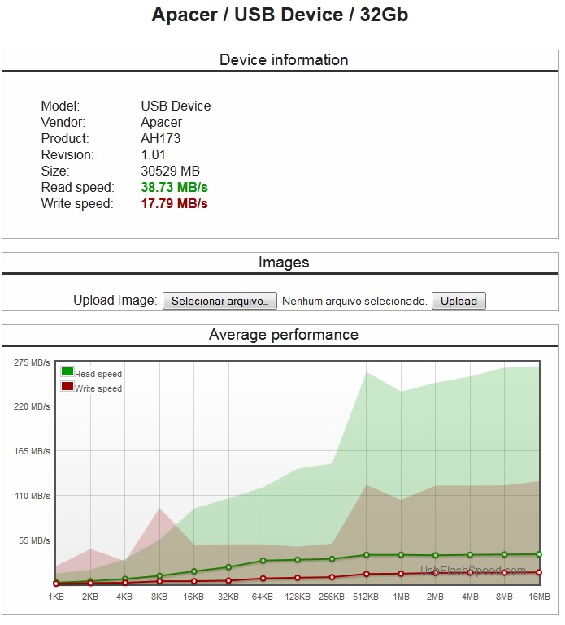Select the green read data point at 16MB
Viewport: 565px width, 625px height.
tap(539, 554)
